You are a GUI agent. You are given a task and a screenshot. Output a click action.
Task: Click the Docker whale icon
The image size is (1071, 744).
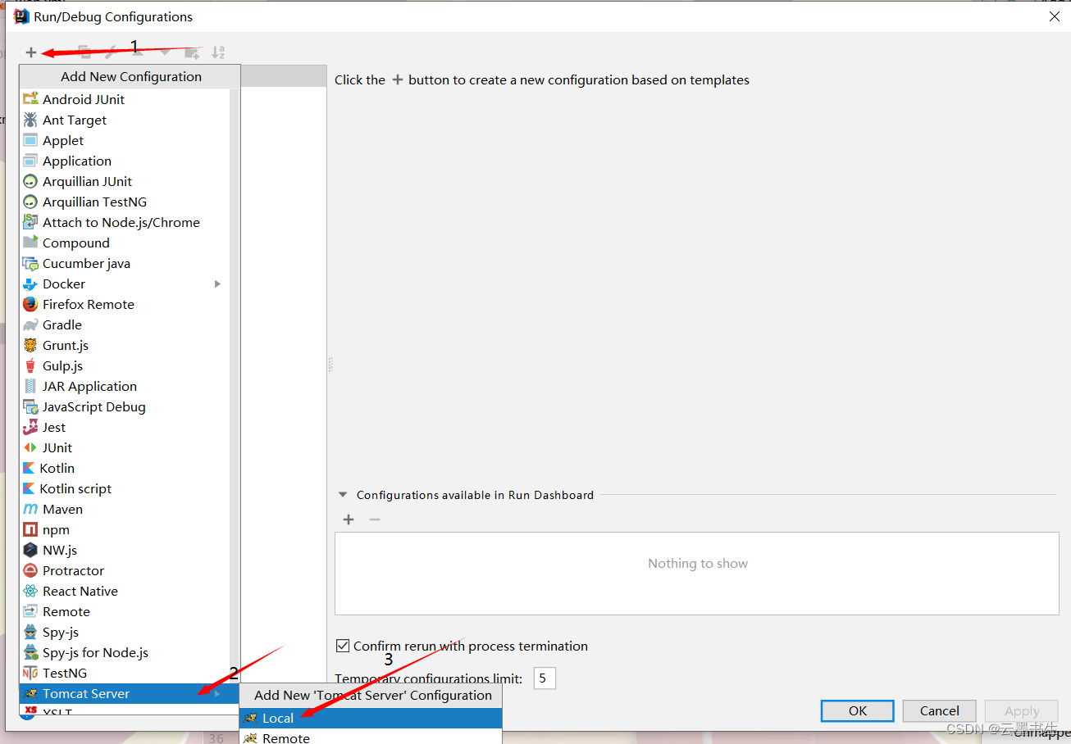pos(30,284)
